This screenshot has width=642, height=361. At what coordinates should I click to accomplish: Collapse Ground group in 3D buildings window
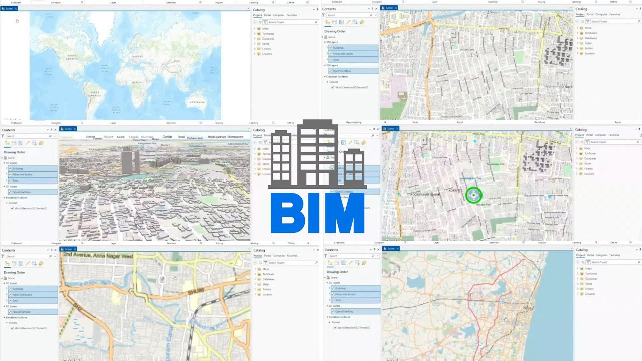tap(7, 203)
